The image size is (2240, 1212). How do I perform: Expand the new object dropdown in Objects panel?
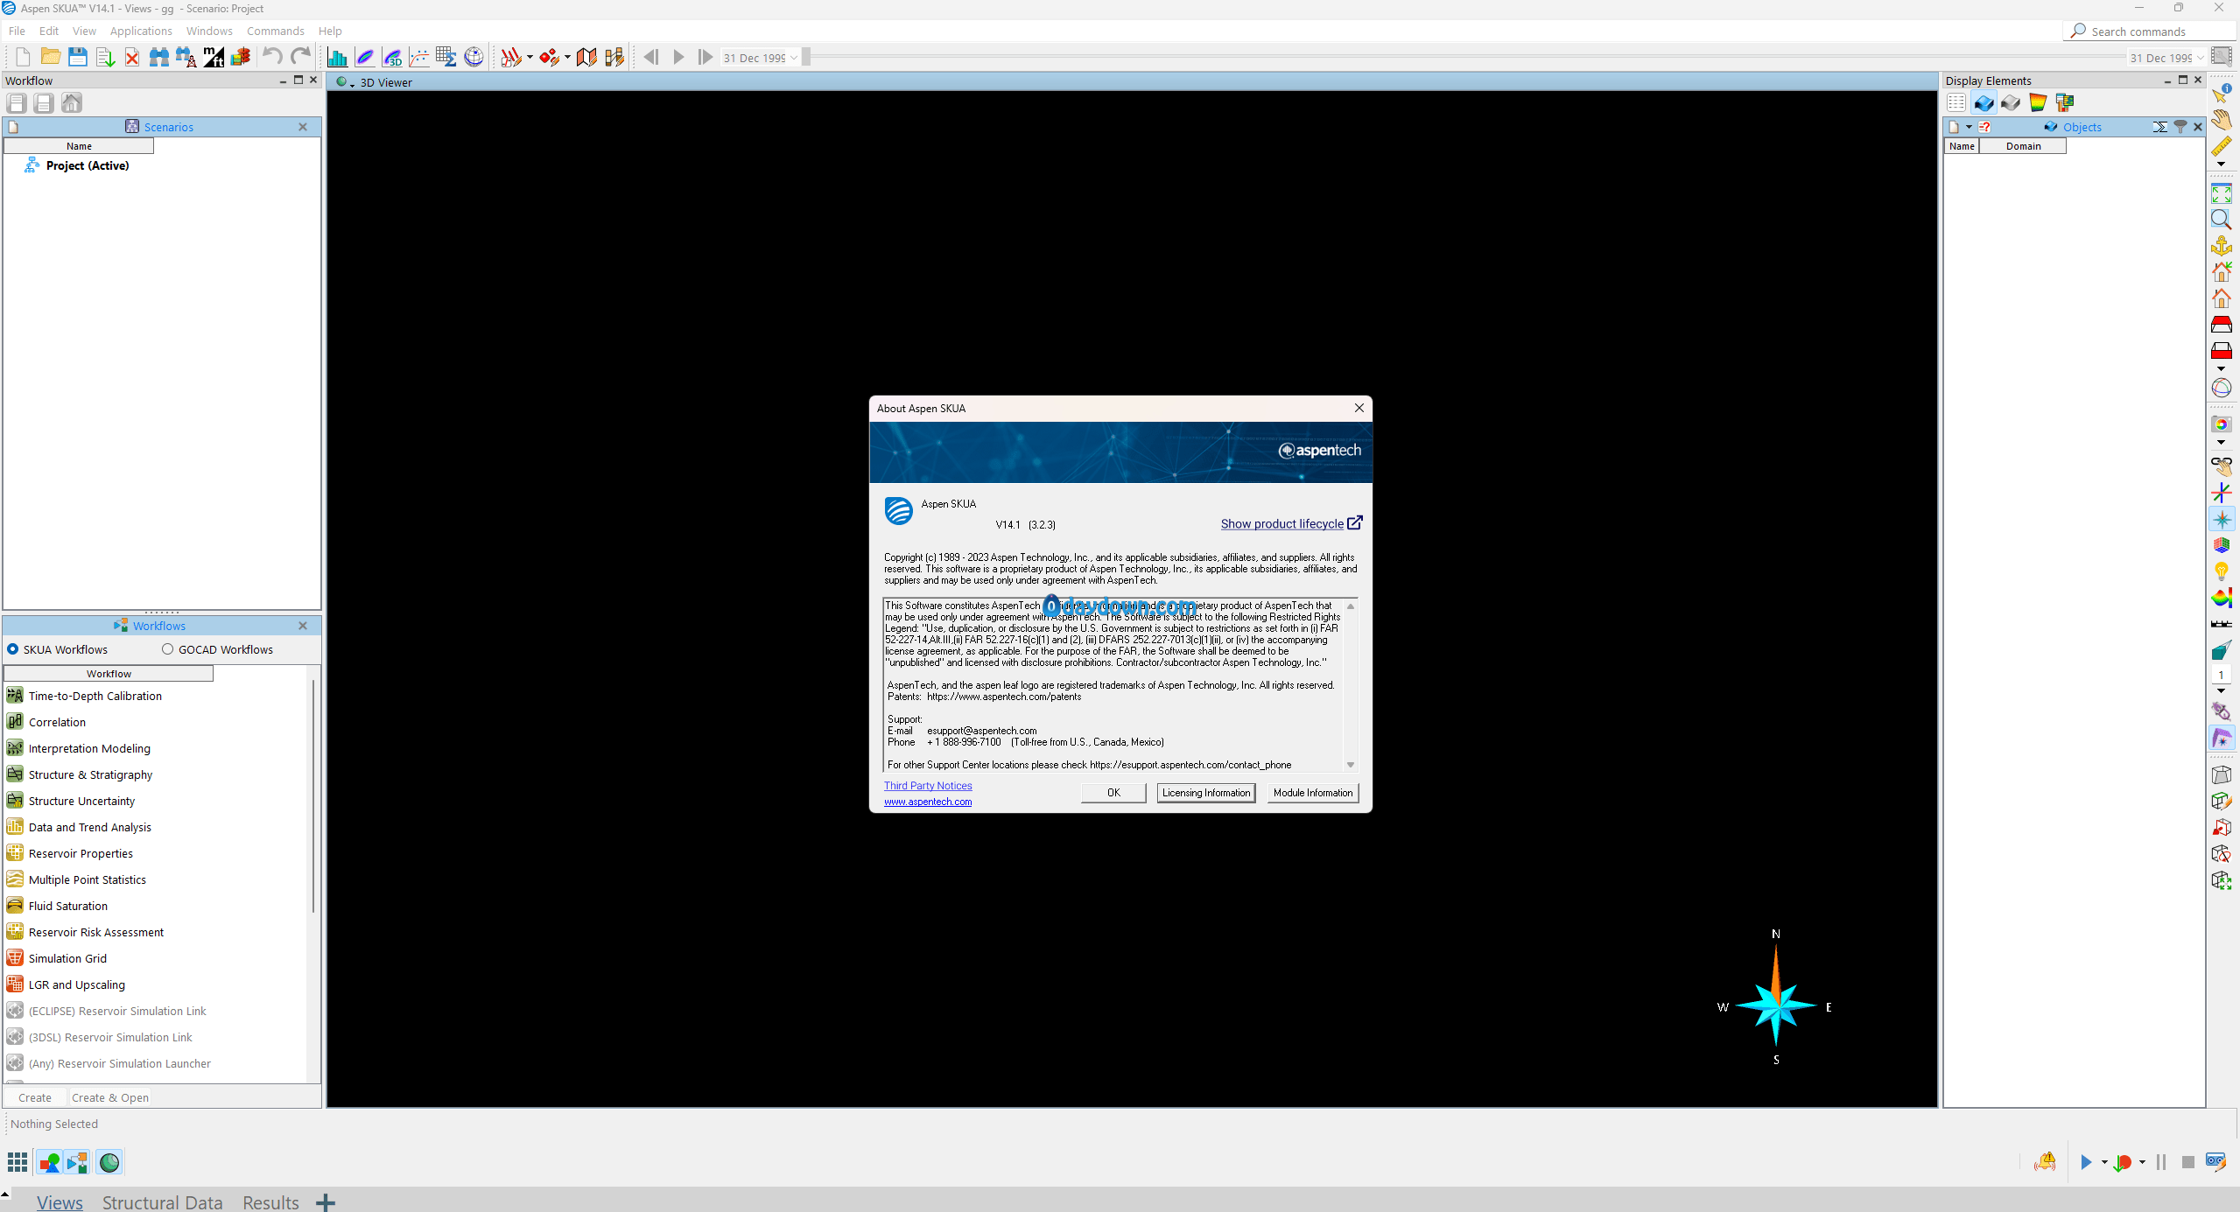[x=1969, y=127]
